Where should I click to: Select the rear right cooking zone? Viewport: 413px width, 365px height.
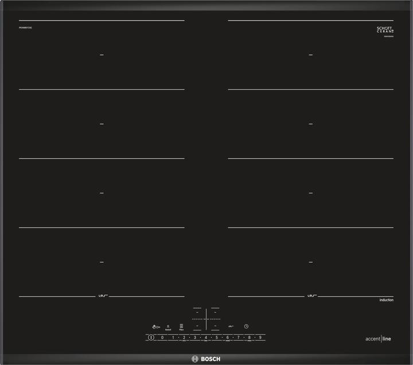pos(215,312)
